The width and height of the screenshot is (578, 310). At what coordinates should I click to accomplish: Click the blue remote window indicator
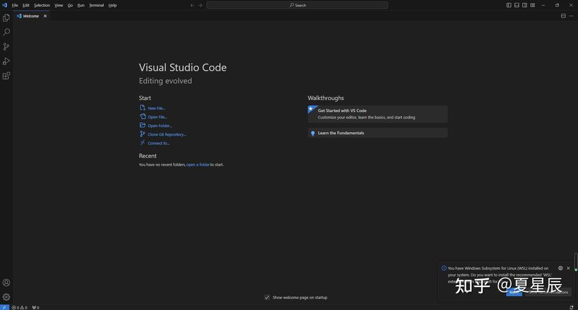pyautogui.click(x=4, y=308)
